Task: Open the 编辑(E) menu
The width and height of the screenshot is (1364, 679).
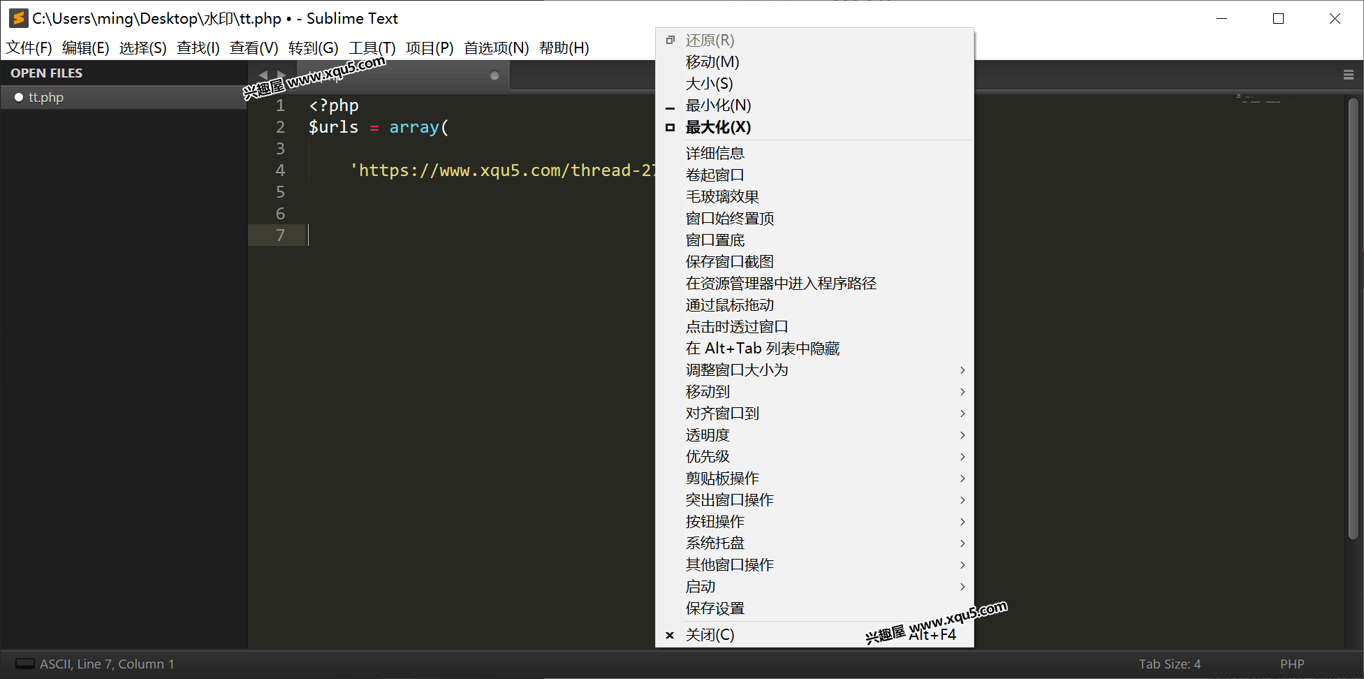Action: coord(86,48)
